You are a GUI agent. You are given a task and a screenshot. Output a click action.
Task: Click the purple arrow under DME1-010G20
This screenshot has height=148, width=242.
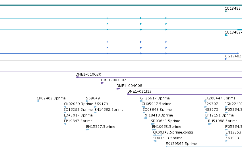coord(77,77)
